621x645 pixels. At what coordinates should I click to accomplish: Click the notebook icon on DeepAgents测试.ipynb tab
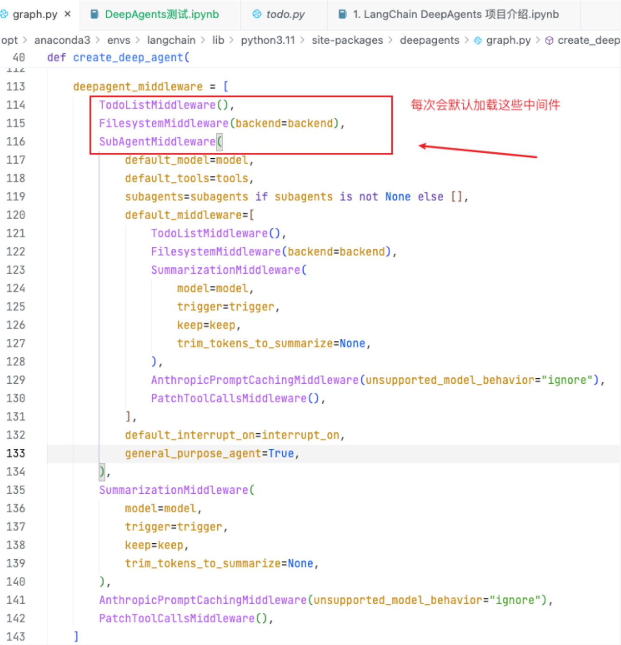click(x=95, y=14)
